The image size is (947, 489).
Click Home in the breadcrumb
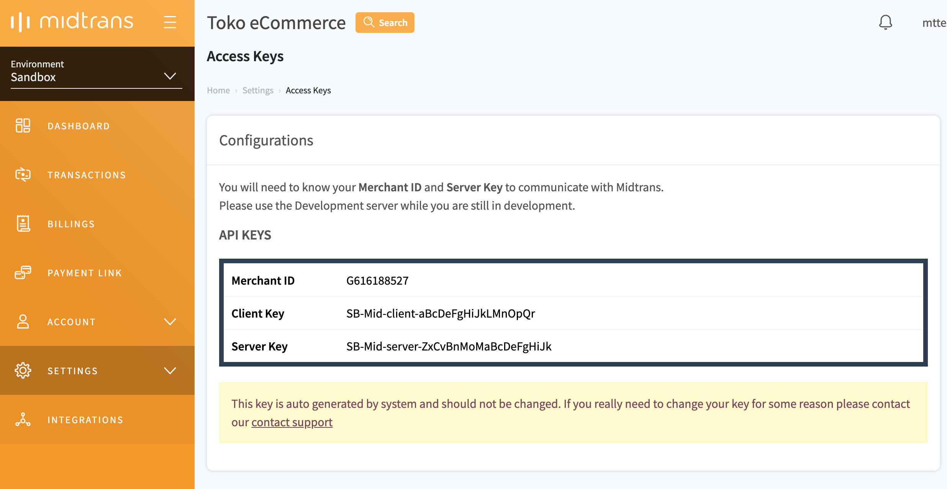218,91
